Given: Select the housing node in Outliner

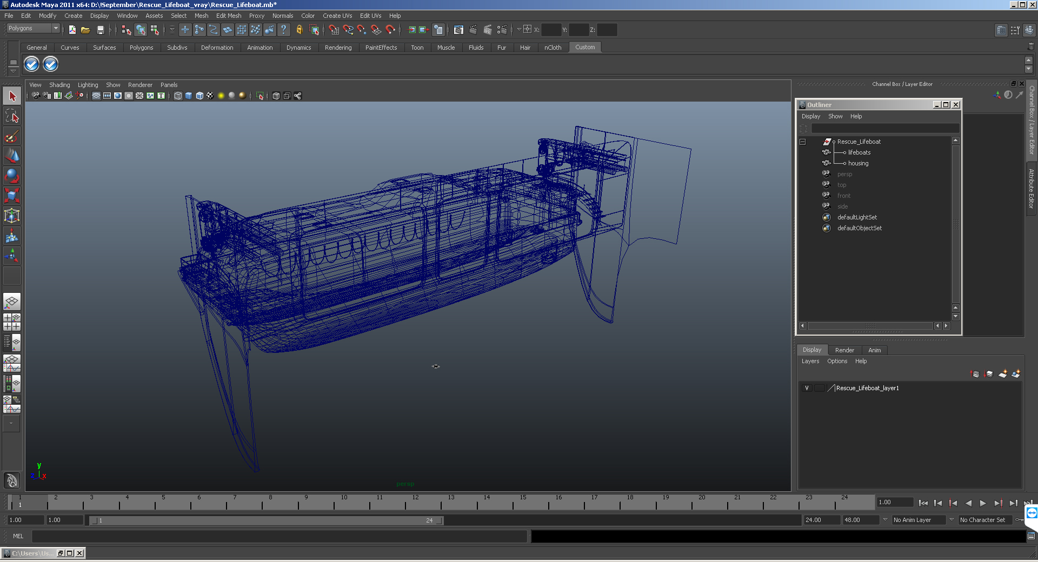Looking at the screenshot, I should [x=858, y=163].
